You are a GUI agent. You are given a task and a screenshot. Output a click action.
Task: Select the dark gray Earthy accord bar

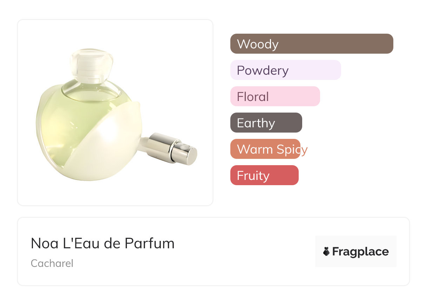266,123
